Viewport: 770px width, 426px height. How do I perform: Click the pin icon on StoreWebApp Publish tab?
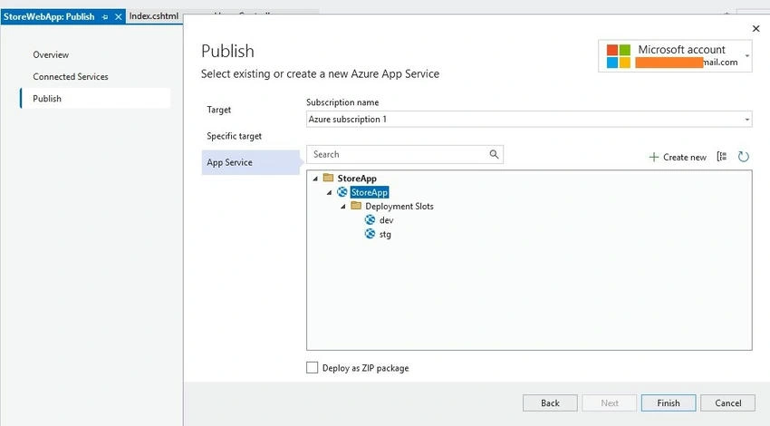(x=104, y=16)
